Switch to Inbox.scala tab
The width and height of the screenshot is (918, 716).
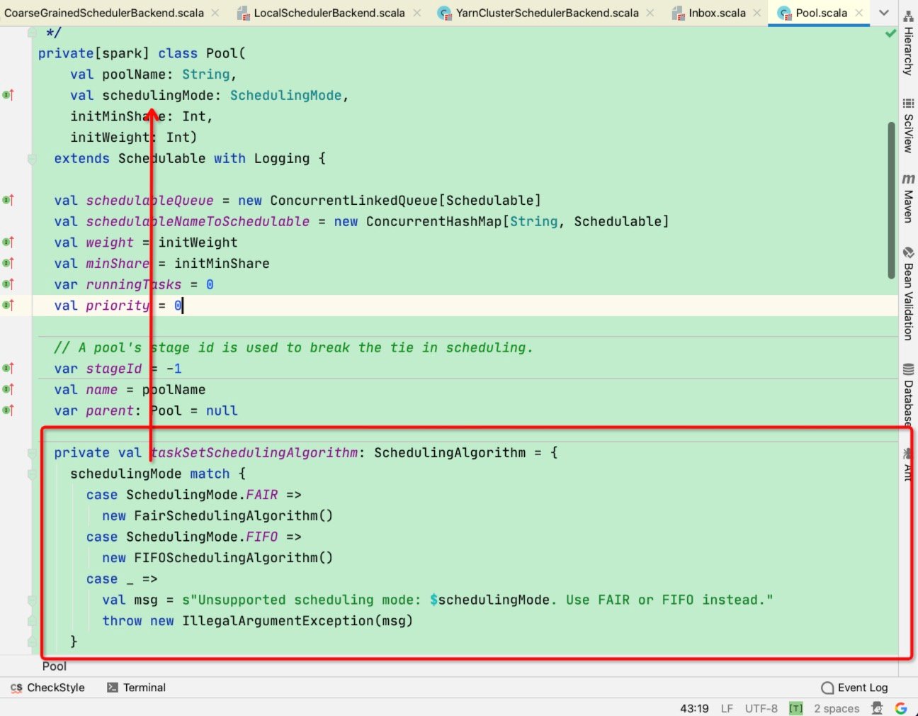(717, 13)
